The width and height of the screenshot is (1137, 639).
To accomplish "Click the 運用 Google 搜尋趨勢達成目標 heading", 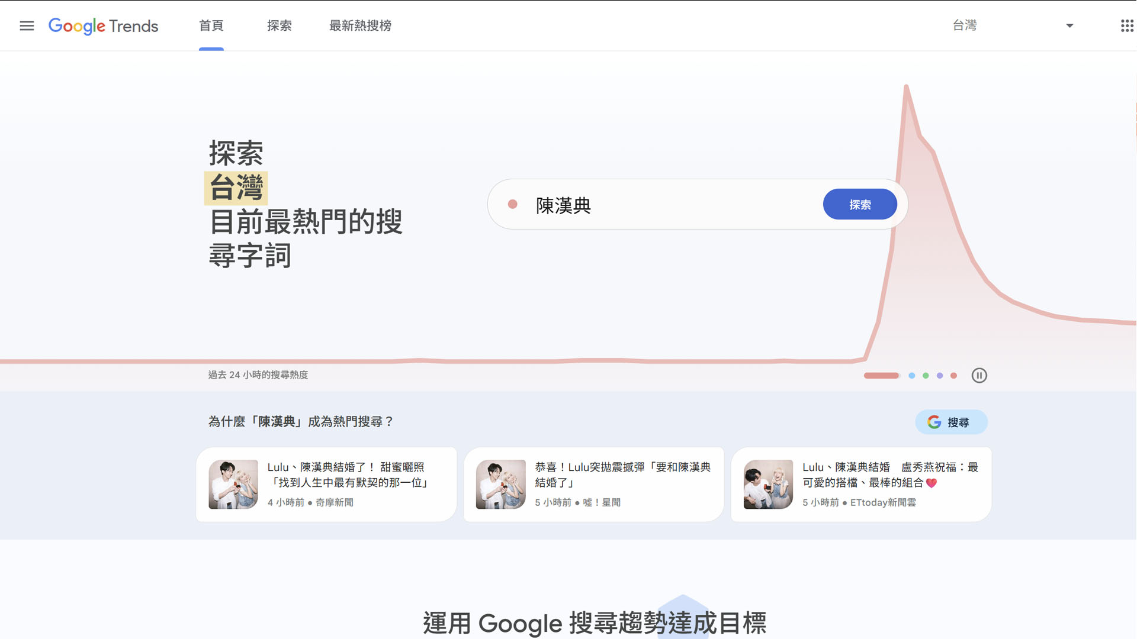I will coord(595,623).
